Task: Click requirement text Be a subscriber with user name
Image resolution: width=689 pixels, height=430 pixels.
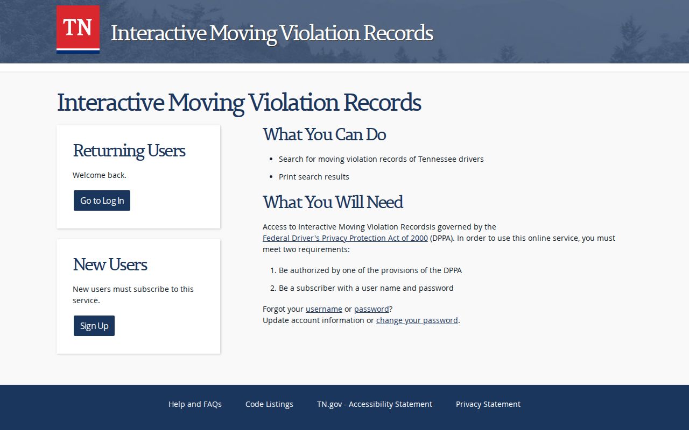Action: [x=366, y=288]
